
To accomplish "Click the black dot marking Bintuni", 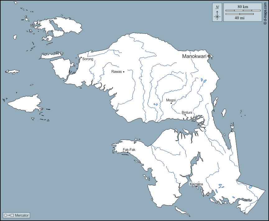I will (x=185, y=115).
